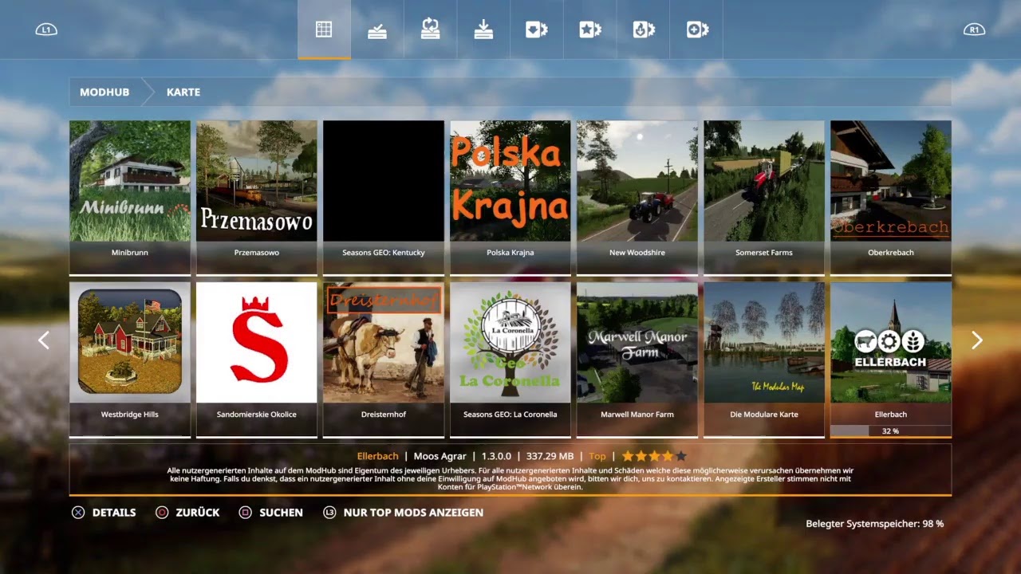Click the SUCHEN button

[271, 513]
